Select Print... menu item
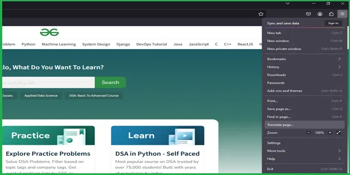350x175 pixels. pos(304,101)
